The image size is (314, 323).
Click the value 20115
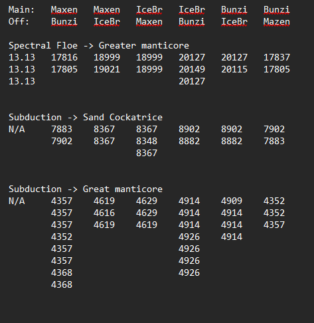(x=234, y=70)
